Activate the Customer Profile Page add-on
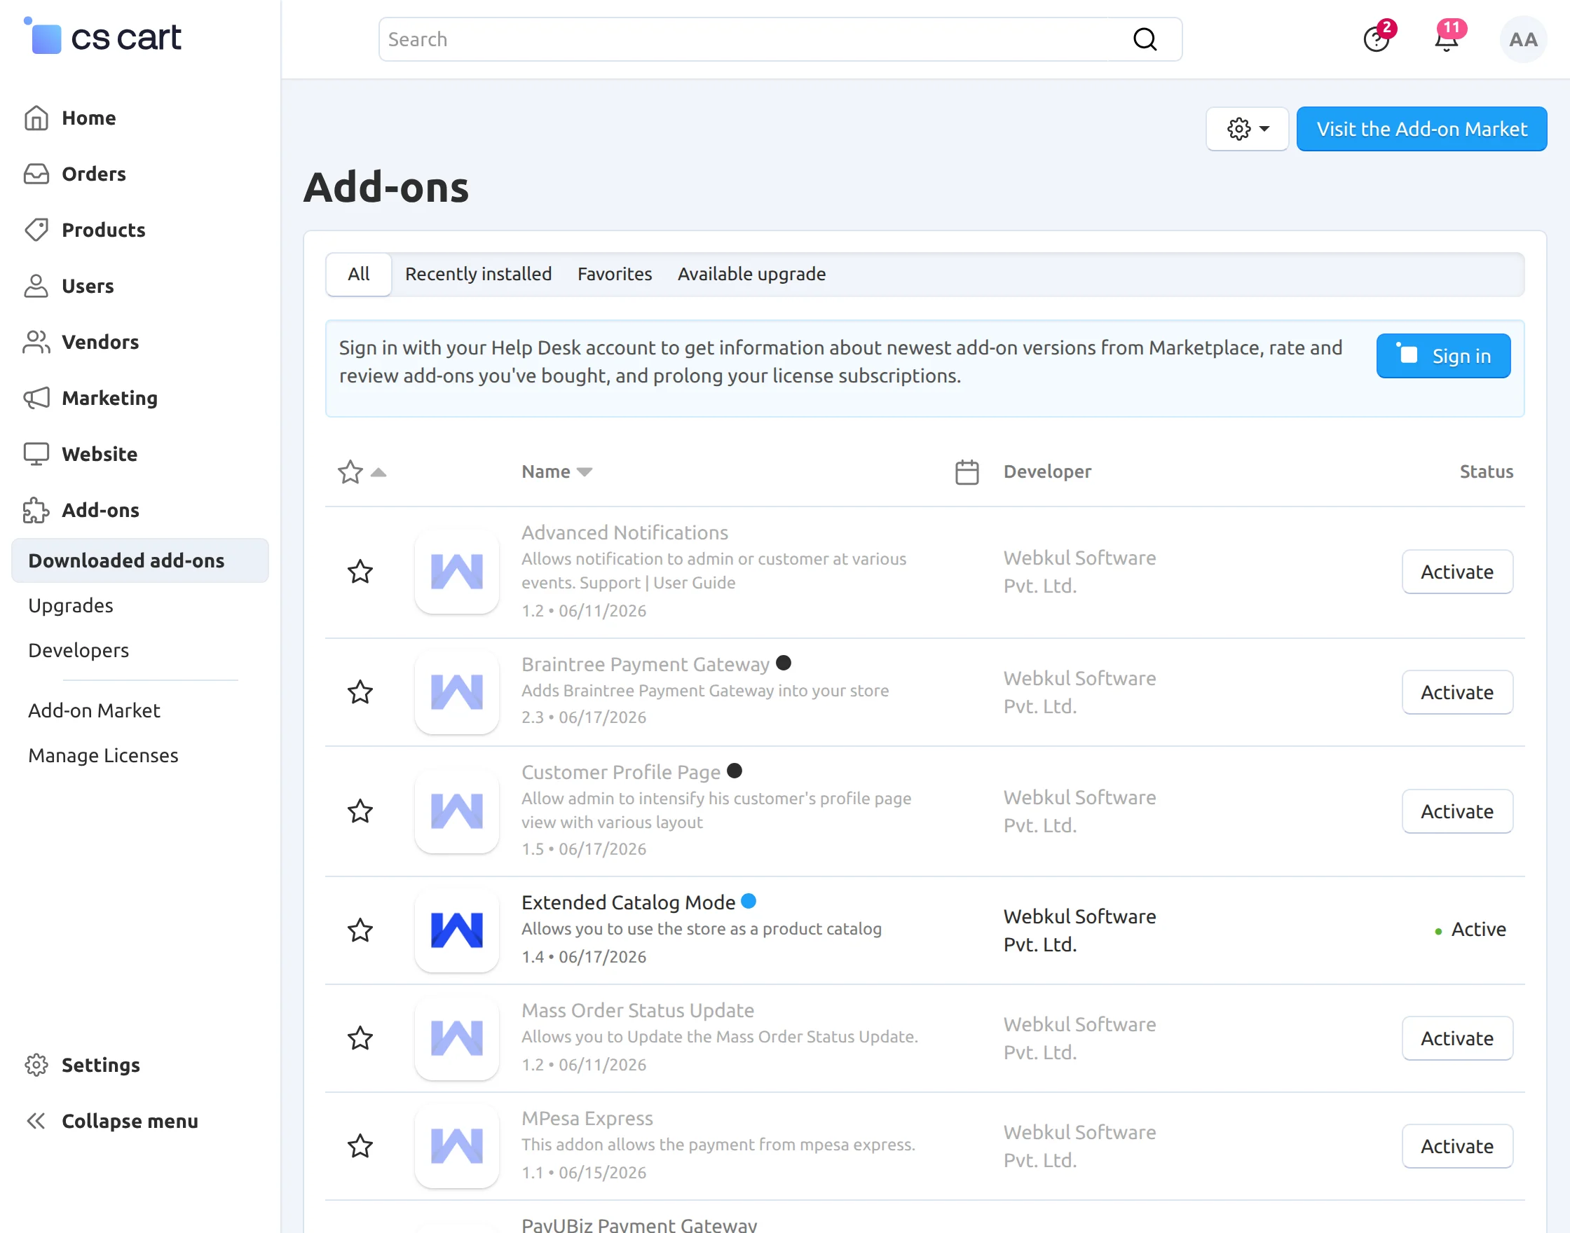 pos(1457,811)
